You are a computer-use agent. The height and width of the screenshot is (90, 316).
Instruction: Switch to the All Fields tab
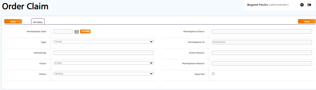38,22
